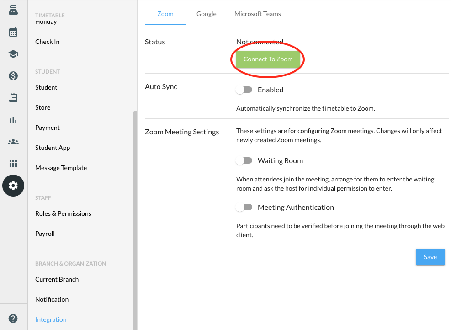Click the graduation cap icon
The image size is (451, 330).
click(x=13, y=54)
